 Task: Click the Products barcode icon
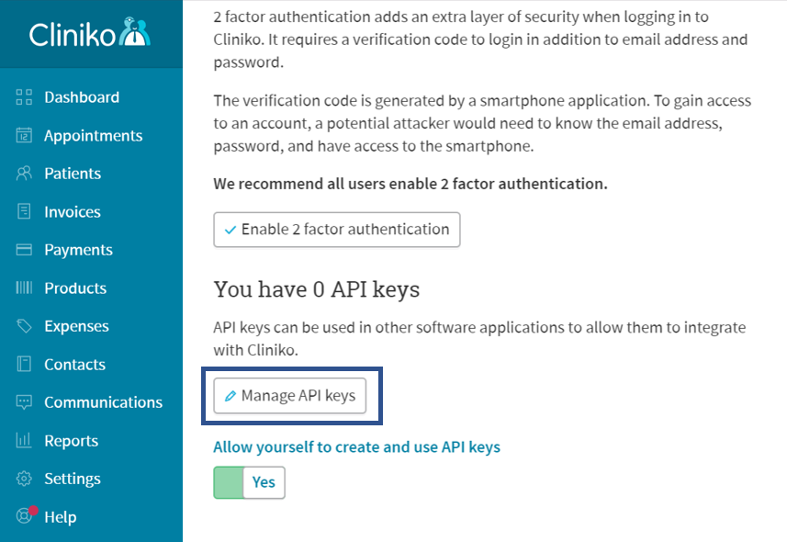25,288
